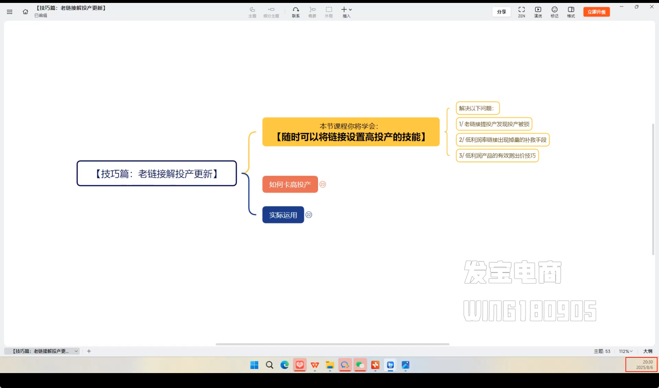
Task: Switch to Outline (大纲) view
Action: pyautogui.click(x=648, y=351)
